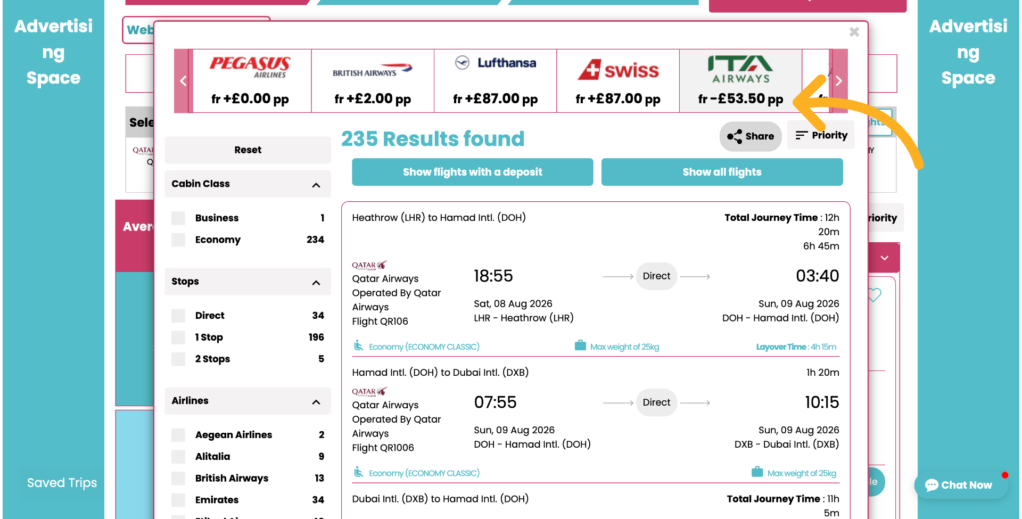Image resolution: width=1022 pixels, height=519 pixels.
Task: Collapse the Cabin Class section
Action: tap(316, 184)
